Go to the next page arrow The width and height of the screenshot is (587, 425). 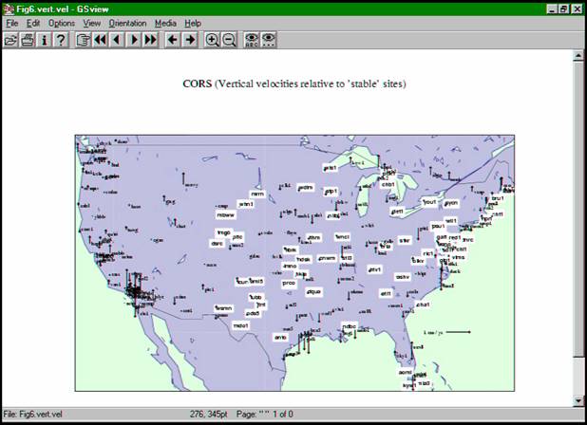[x=133, y=40]
